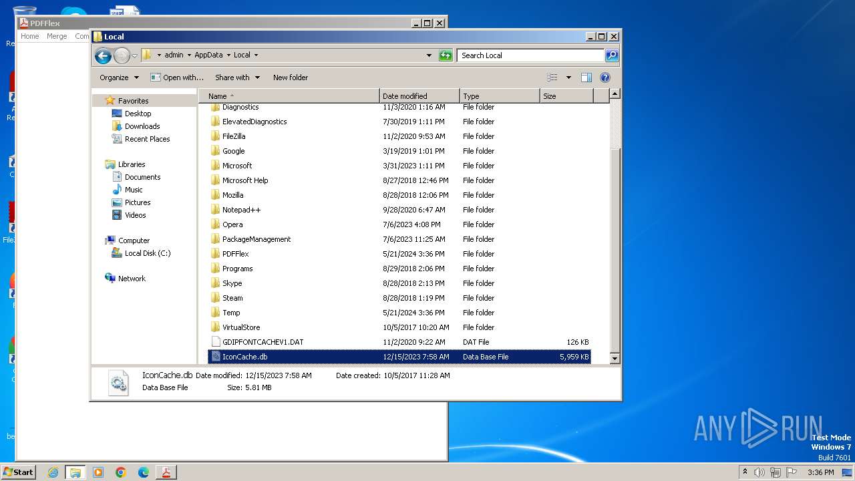
Task: Sort by the Type column header
Action: tap(500, 96)
